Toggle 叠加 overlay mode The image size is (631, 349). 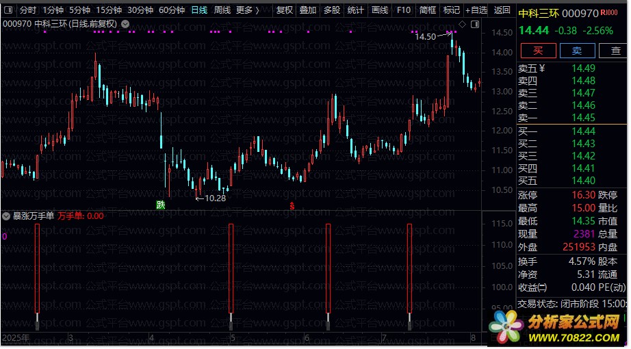(308, 10)
